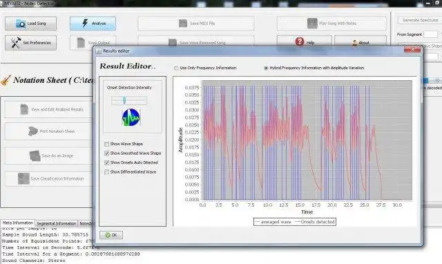Click the Sample Sound Length text line
Screen dimensions: 442x264
click(45, 235)
